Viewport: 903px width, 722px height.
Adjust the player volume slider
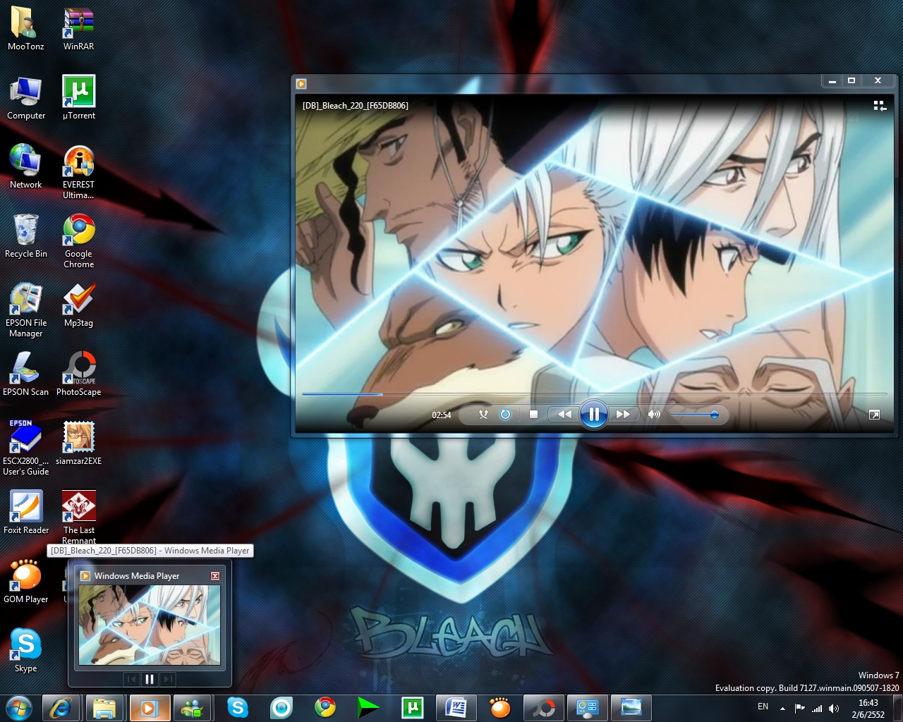[x=693, y=415]
